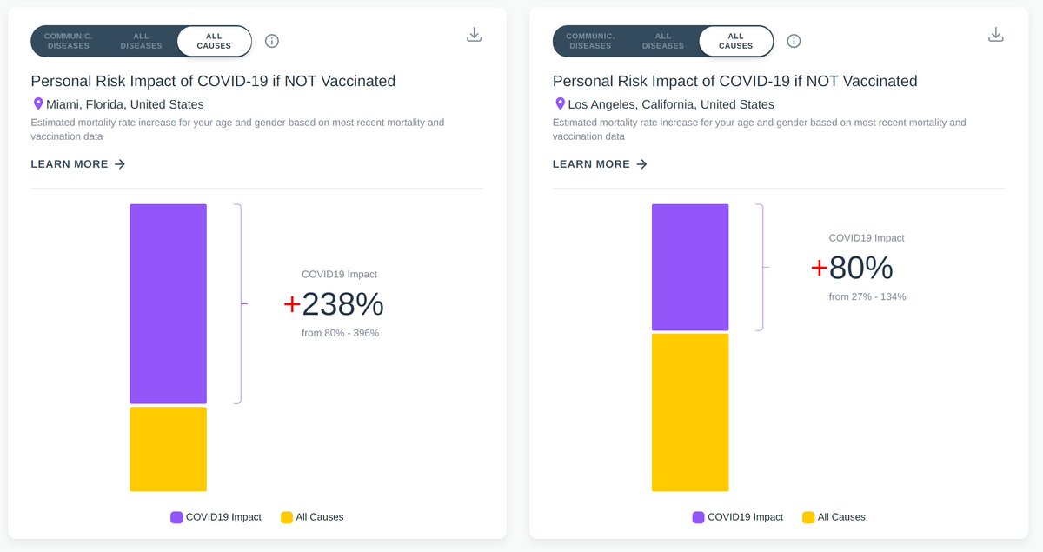Select All Diseases in the Miami card

pos(142,41)
